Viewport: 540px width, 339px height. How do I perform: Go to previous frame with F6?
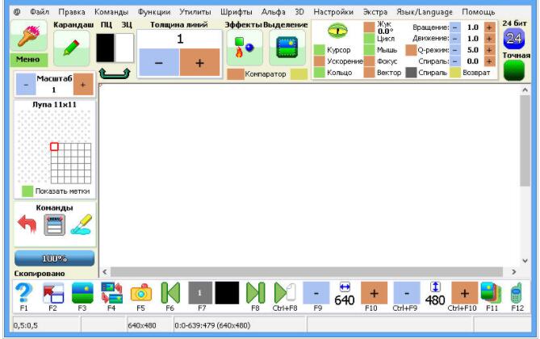point(170,293)
